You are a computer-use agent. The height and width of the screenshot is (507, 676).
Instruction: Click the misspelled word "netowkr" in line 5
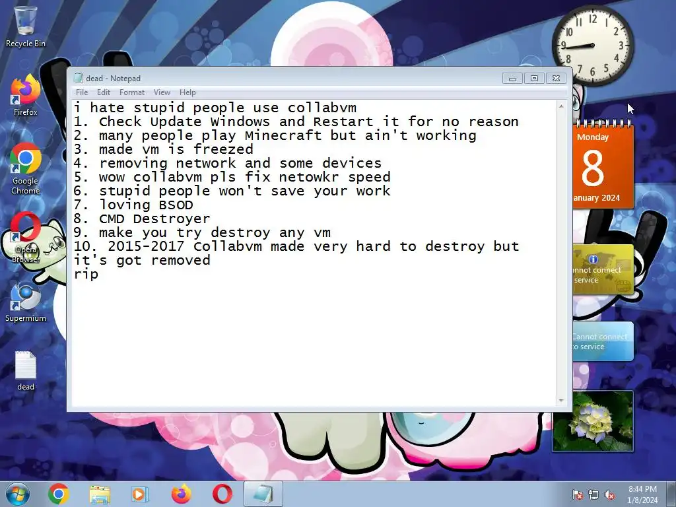(309, 177)
